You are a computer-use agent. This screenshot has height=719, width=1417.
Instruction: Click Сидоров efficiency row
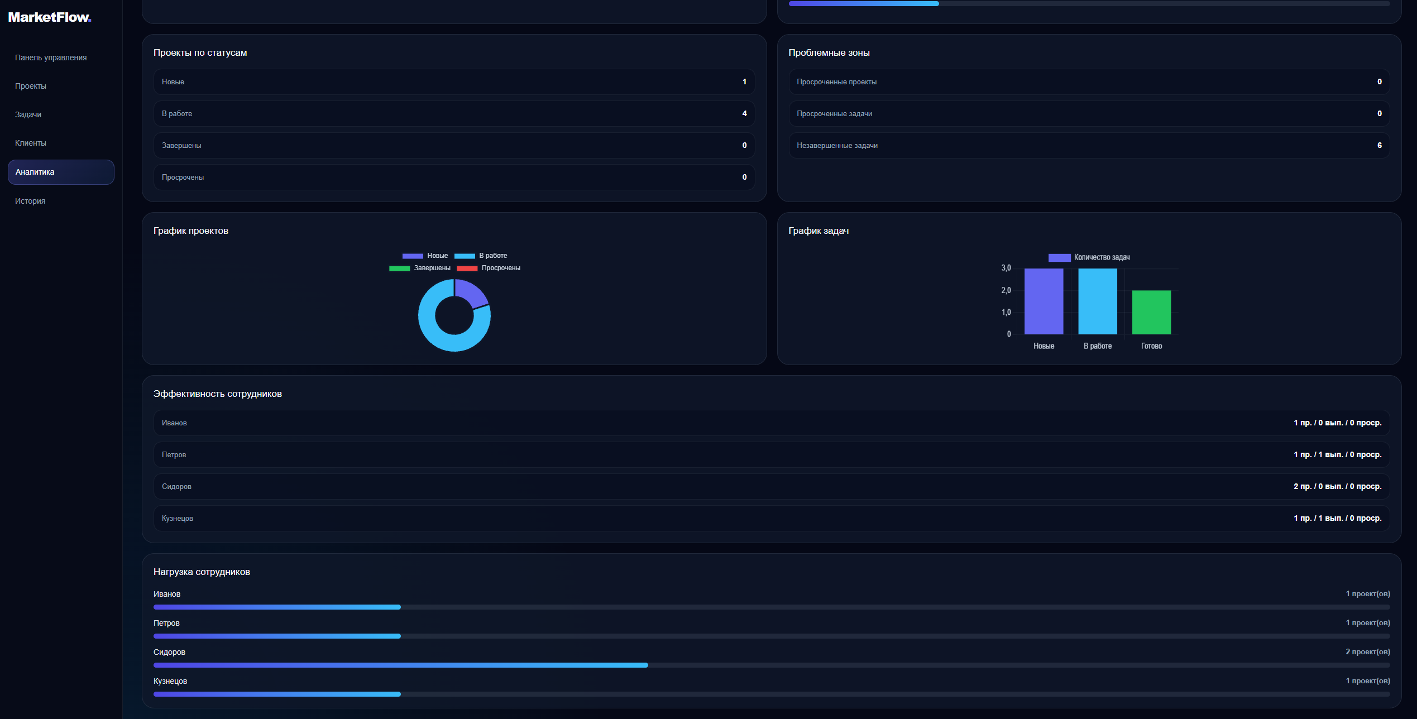pyautogui.click(x=772, y=487)
